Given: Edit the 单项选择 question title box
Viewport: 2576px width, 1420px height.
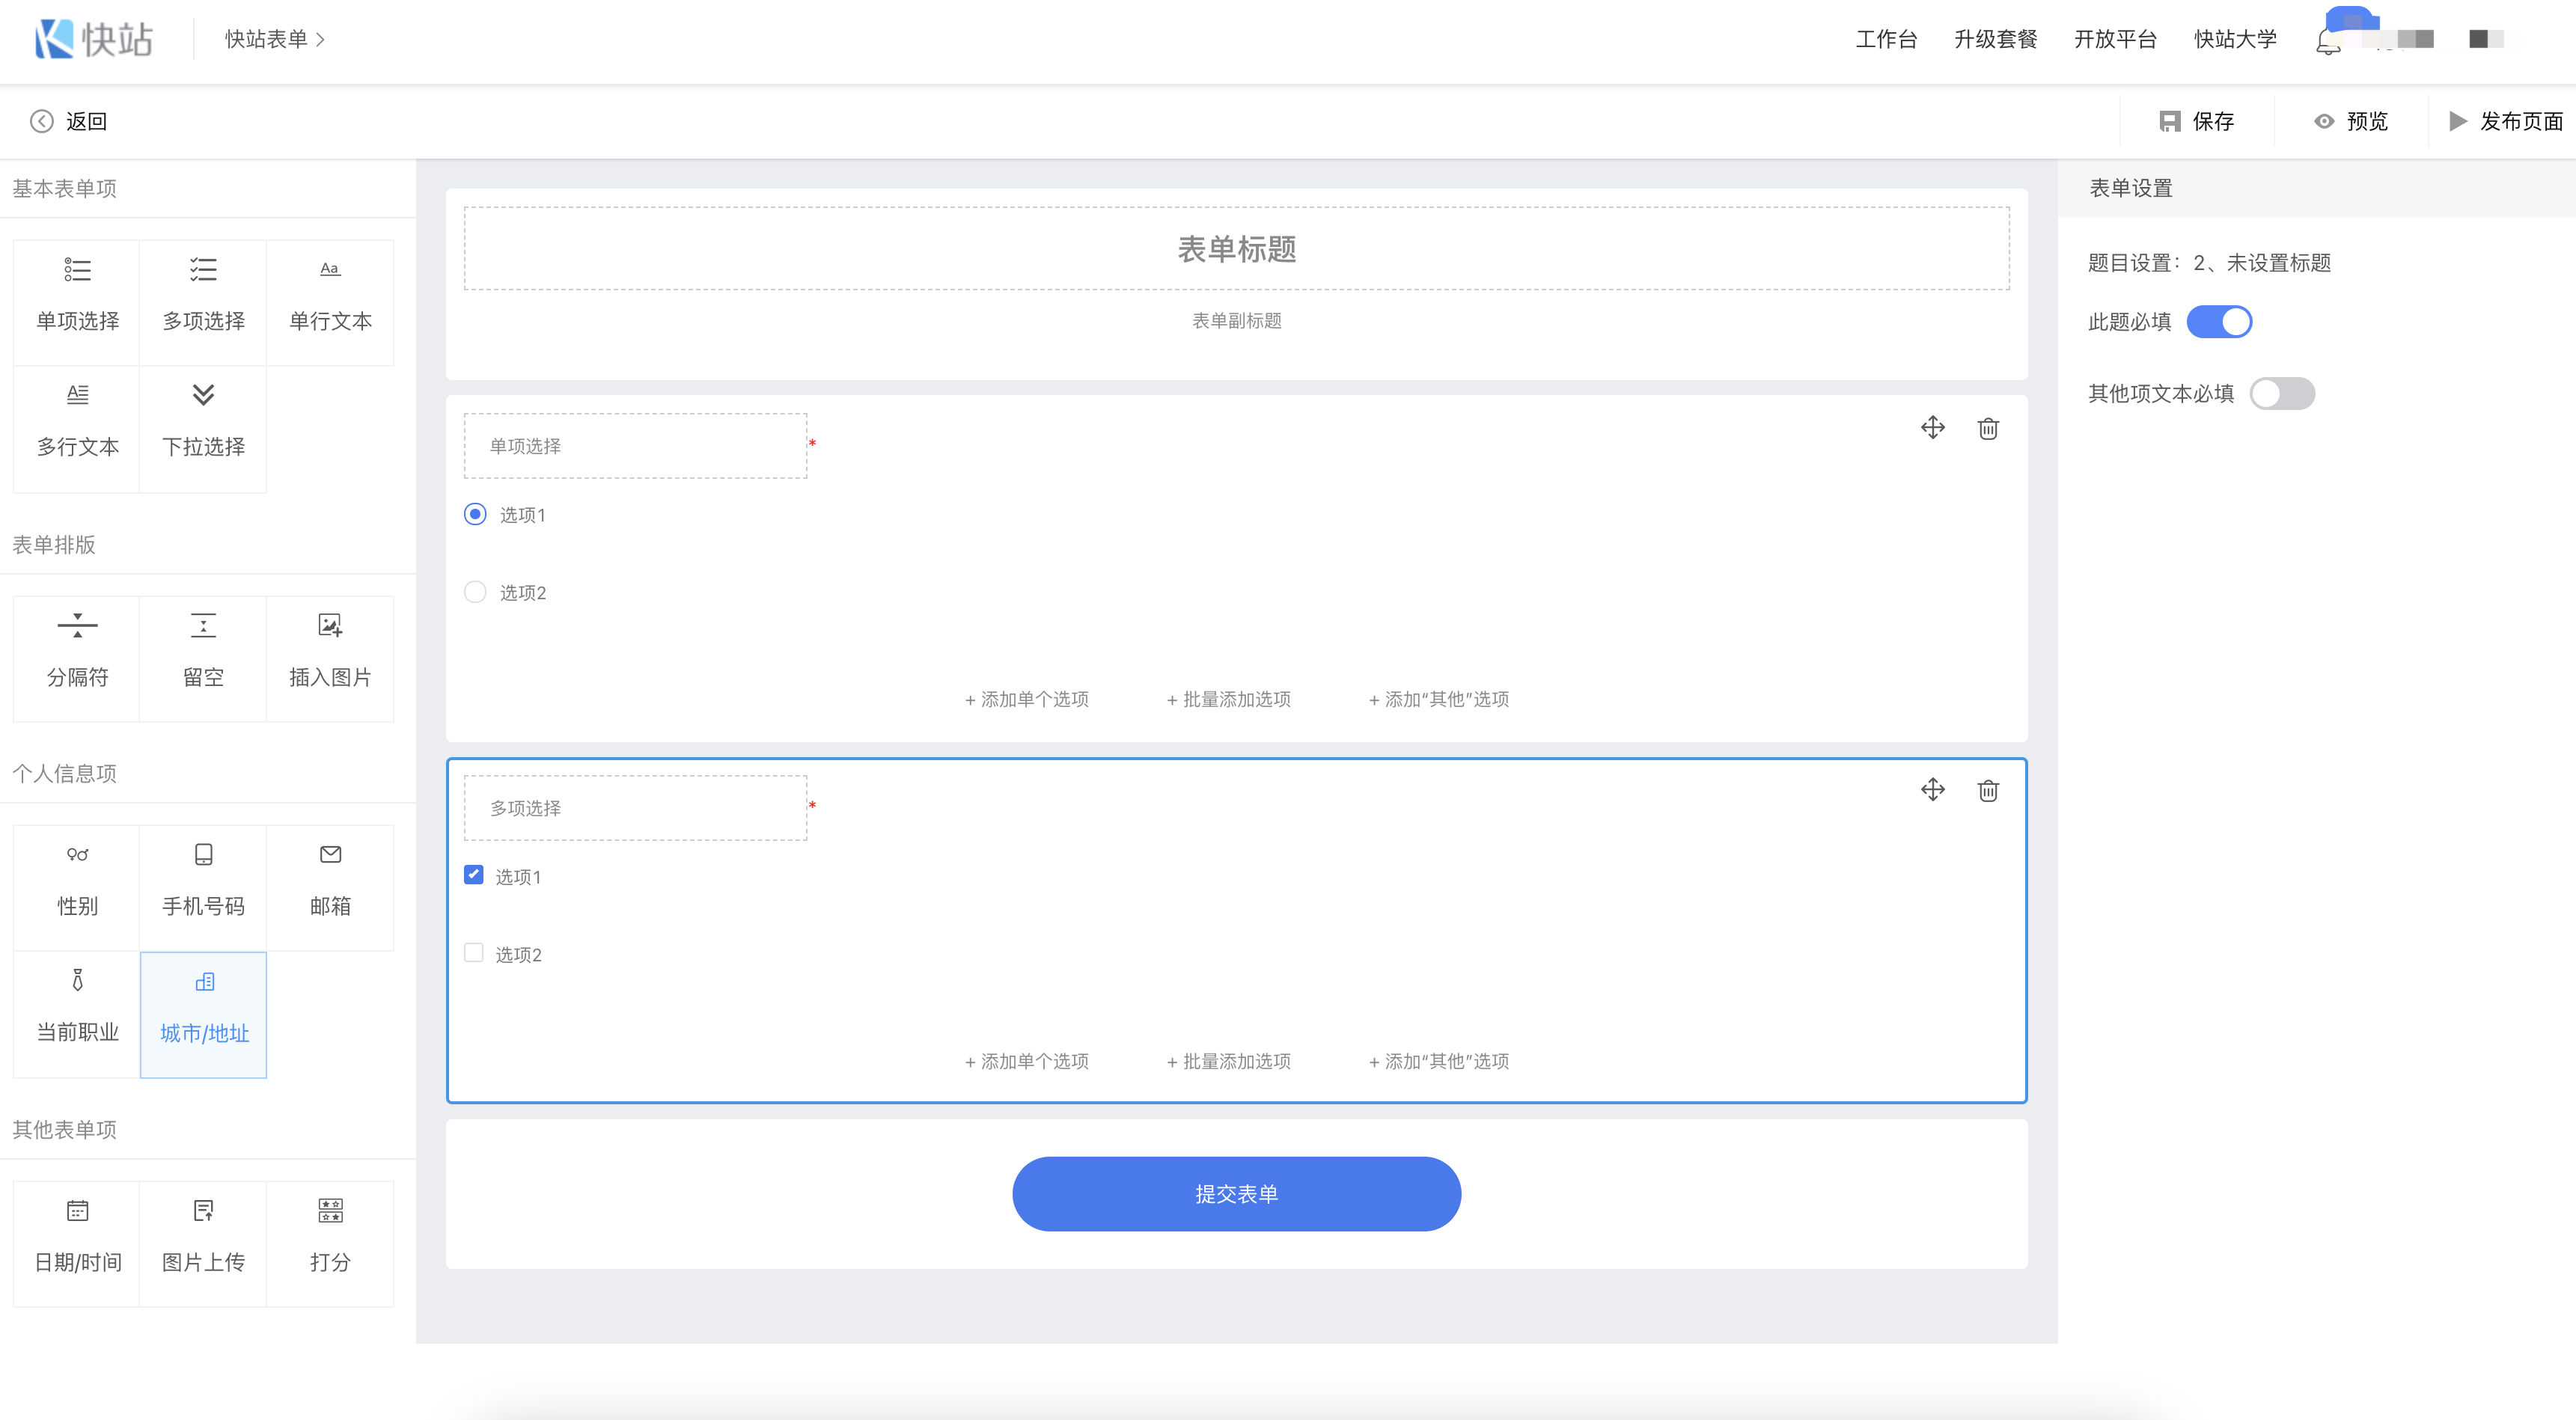Looking at the screenshot, I should pyautogui.click(x=635, y=446).
